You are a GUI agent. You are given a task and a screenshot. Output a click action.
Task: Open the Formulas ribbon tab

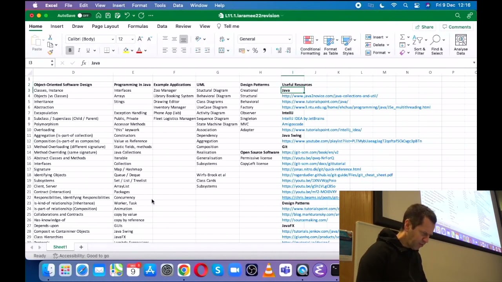(x=138, y=26)
